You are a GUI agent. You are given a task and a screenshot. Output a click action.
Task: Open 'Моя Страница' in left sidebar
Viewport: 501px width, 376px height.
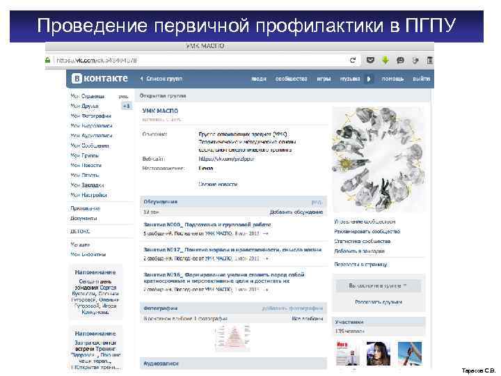pyautogui.click(x=88, y=96)
